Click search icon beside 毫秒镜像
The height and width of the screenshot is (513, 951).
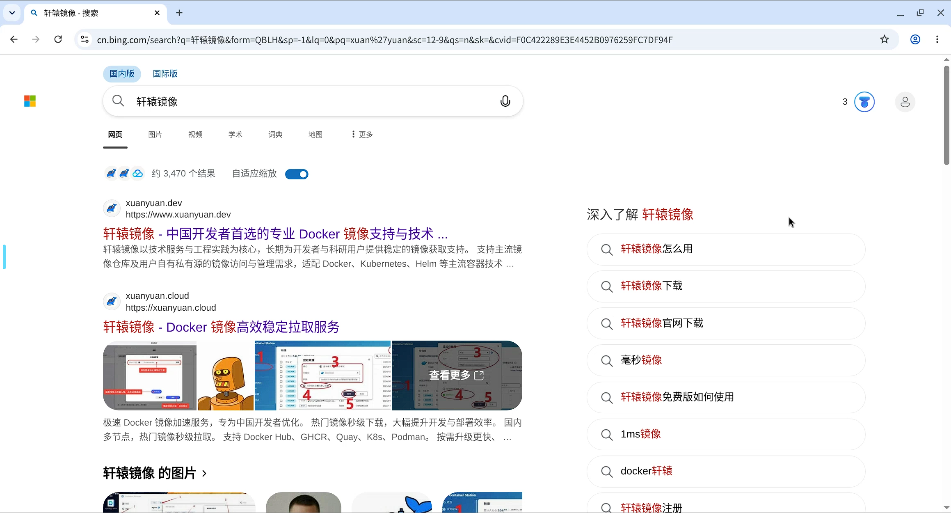pyautogui.click(x=607, y=360)
